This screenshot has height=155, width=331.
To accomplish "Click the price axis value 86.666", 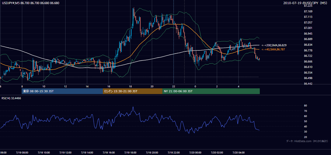I will click(308, 61).
